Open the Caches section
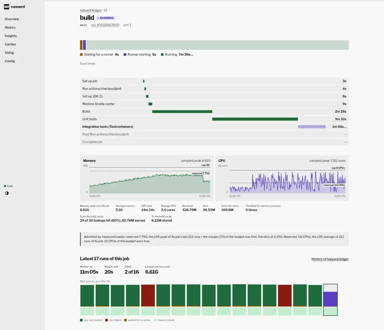This screenshot has width=384, height=330. click(10, 44)
